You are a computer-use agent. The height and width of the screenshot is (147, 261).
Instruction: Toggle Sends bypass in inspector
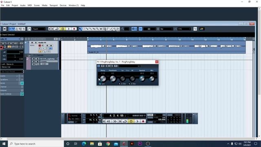pyautogui.click(x=22, y=83)
